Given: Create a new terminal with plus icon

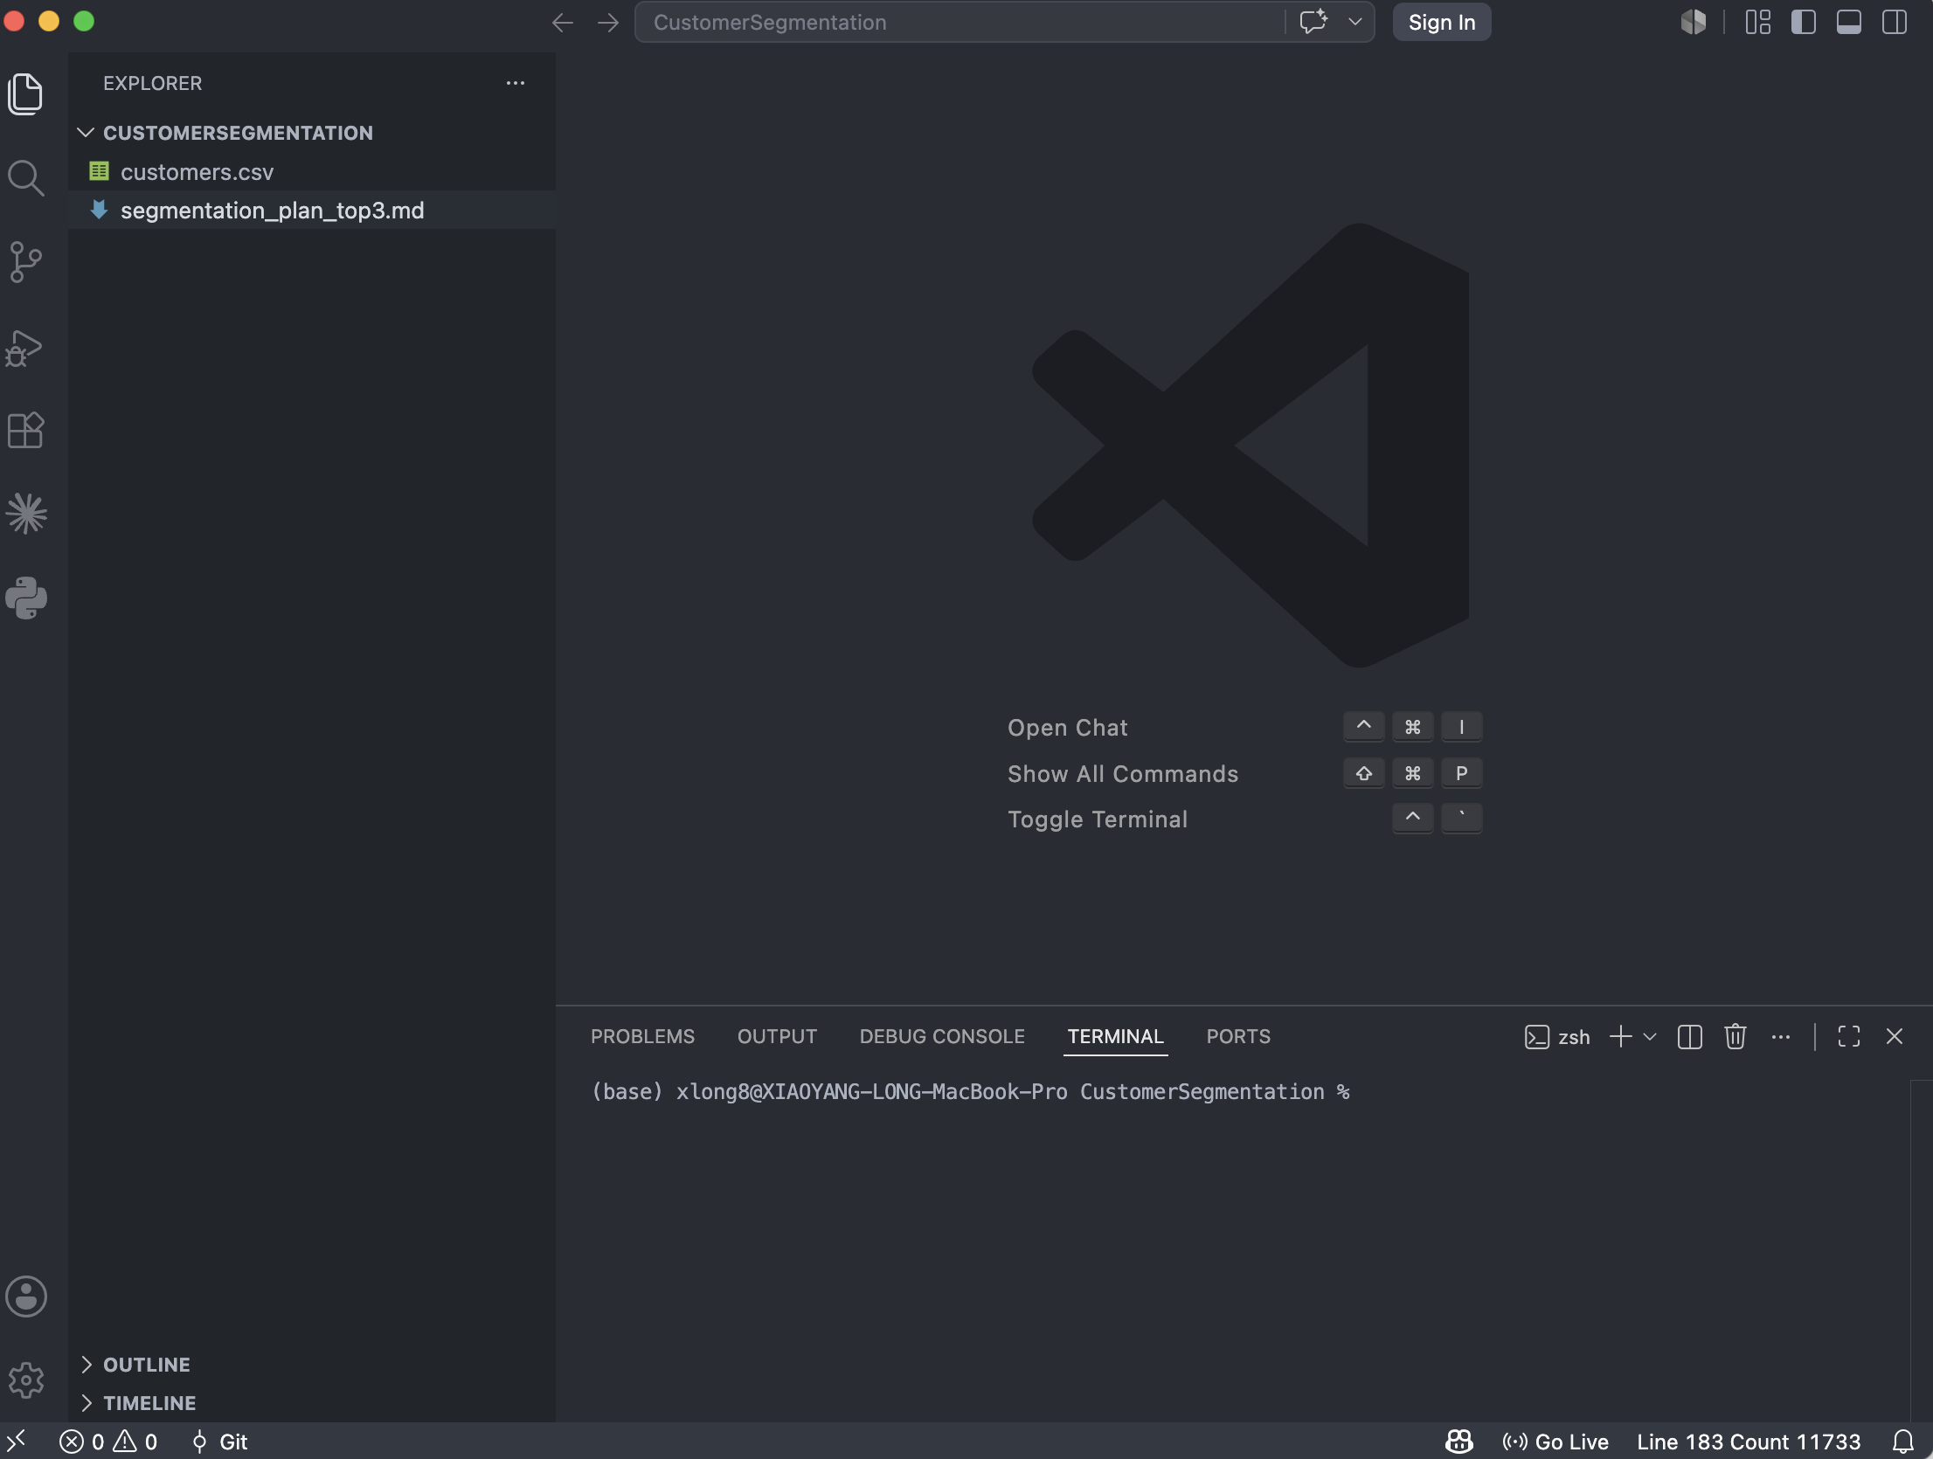Looking at the screenshot, I should tap(1621, 1037).
